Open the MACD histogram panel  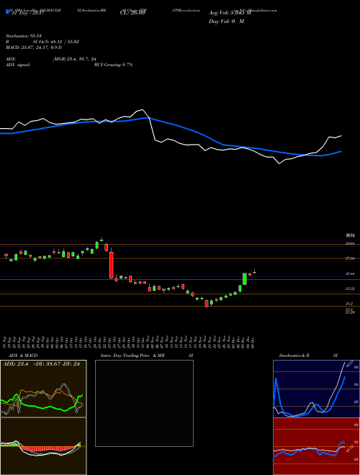[43, 446]
